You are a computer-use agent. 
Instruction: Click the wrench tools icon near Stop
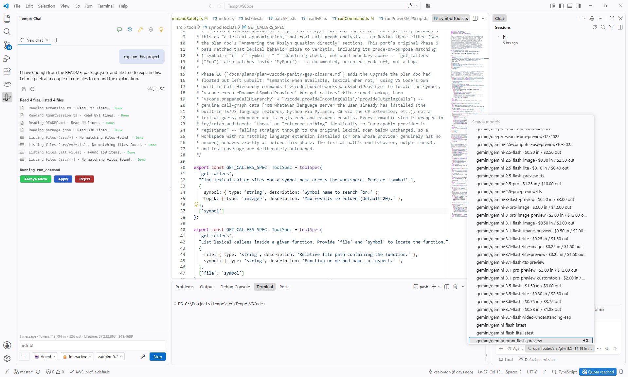(x=143, y=356)
